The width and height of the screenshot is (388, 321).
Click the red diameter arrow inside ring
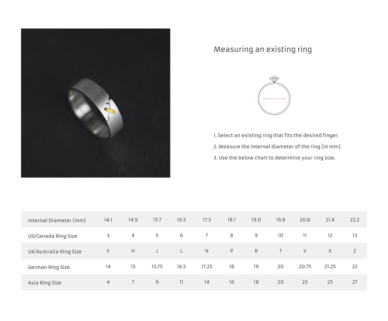[274, 99]
